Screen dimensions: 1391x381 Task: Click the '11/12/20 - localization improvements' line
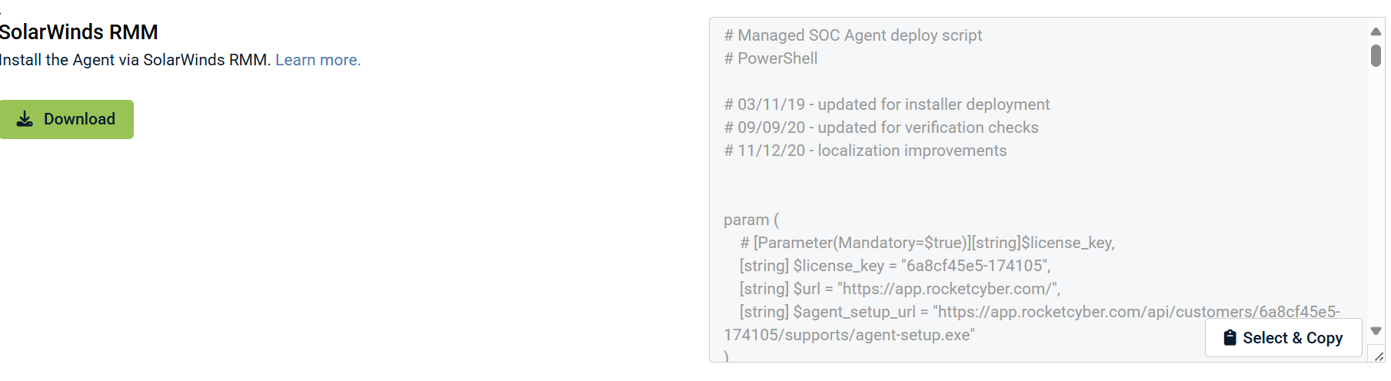(x=865, y=151)
